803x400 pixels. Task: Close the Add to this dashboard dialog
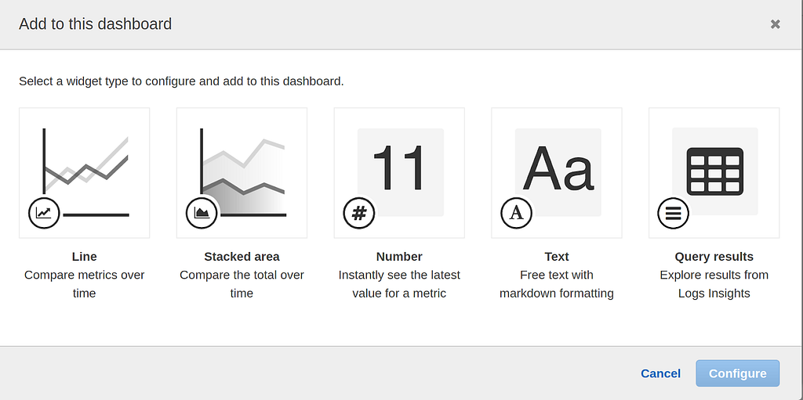coord(776,24)
